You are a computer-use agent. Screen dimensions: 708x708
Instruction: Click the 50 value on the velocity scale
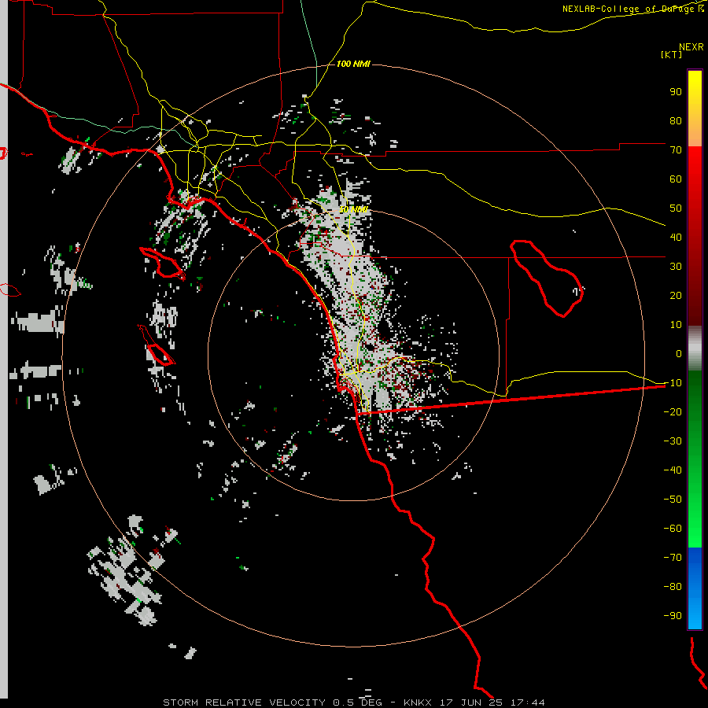pos(676,208)
